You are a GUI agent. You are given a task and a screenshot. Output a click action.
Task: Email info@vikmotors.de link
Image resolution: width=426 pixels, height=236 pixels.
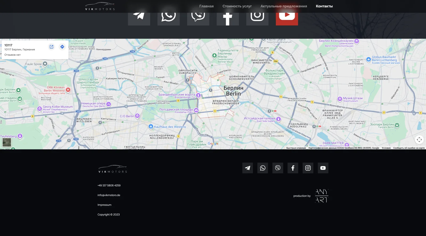click(109, 195)
